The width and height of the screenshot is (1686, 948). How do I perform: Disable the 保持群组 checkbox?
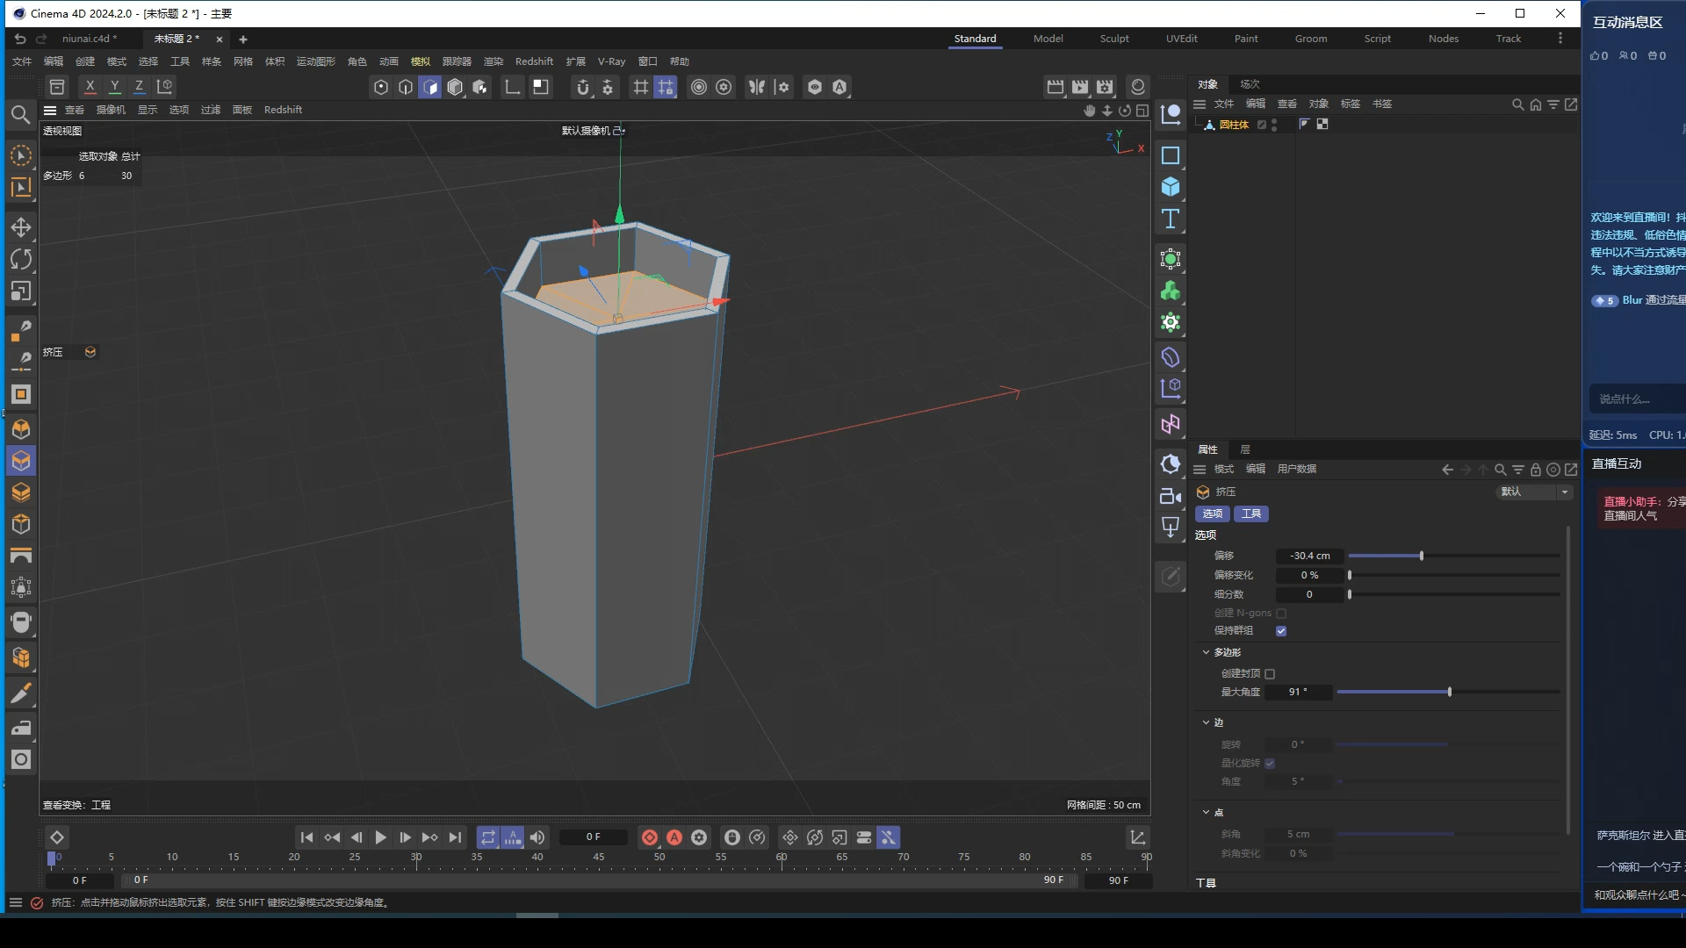(x=1281, y=630)
